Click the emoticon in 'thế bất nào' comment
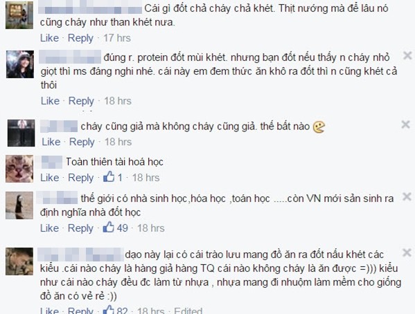The width and height of the screenshot is (415, 314). (x=319, y=127)
